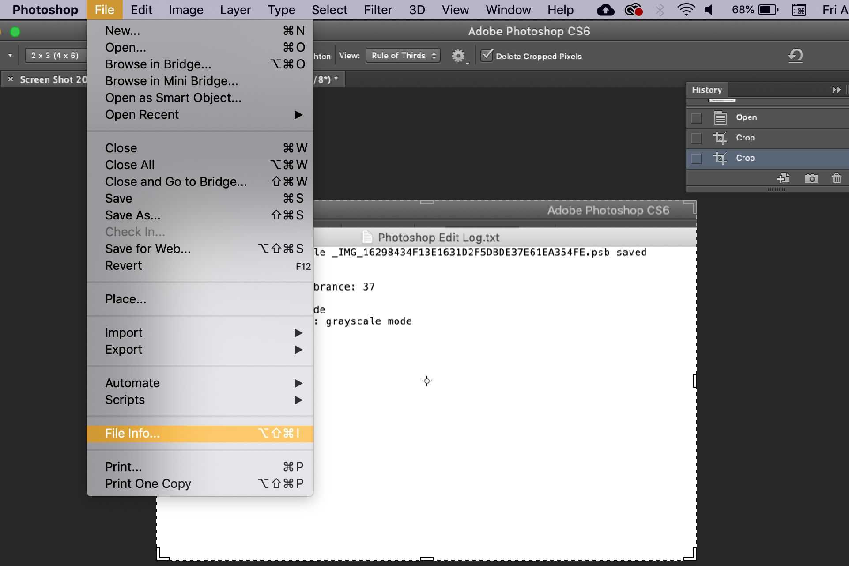Screen dimensions: 849x566
Task: Toggle Delete Cropped Pixels checkbox
Action: tap(487, 56)
